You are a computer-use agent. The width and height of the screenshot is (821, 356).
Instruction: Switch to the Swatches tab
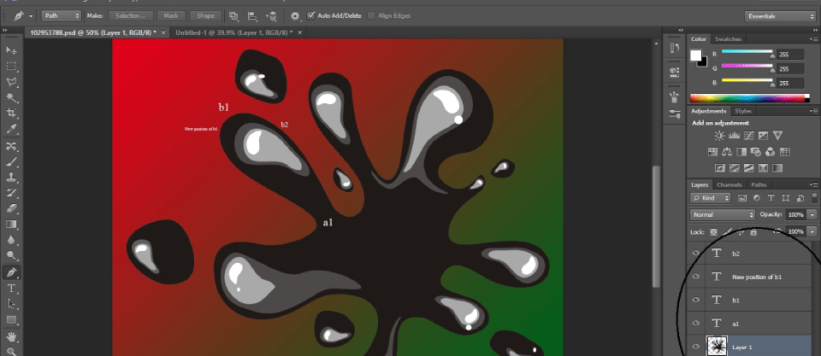[728, 39]
